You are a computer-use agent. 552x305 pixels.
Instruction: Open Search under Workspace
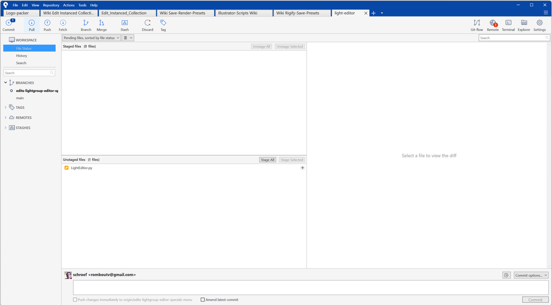pos(21,62)
